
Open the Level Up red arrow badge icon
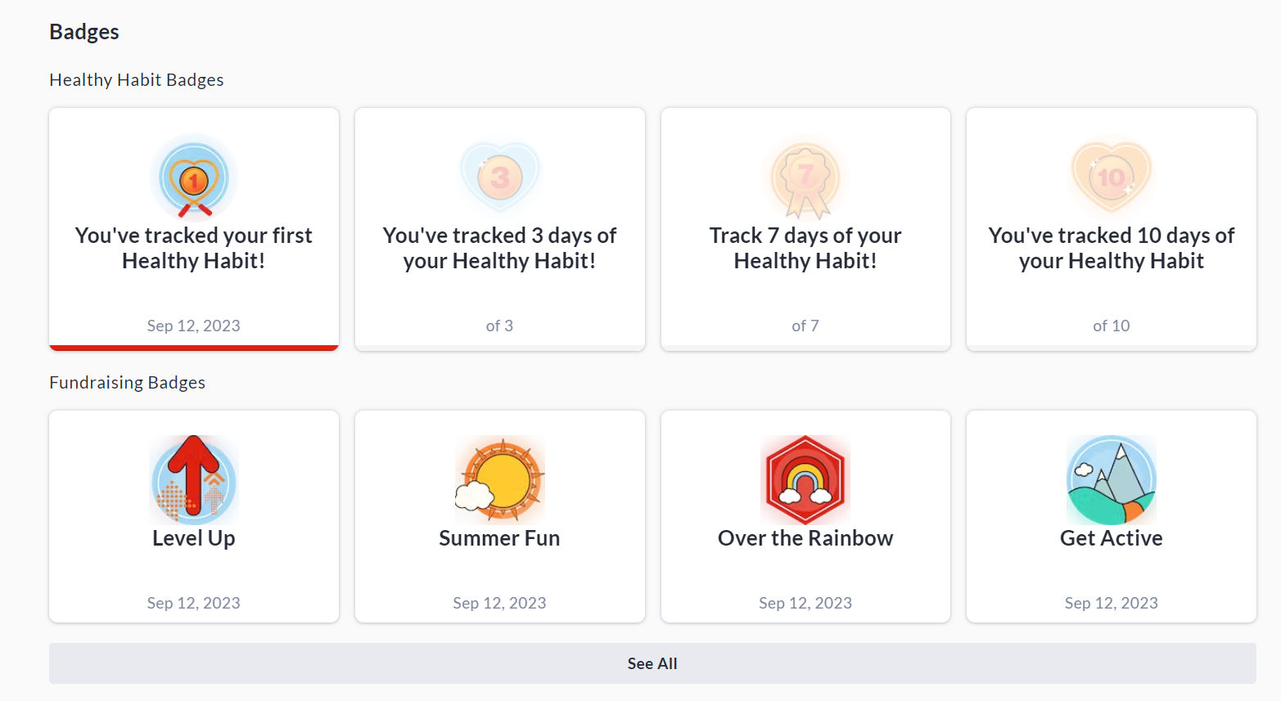194,480
